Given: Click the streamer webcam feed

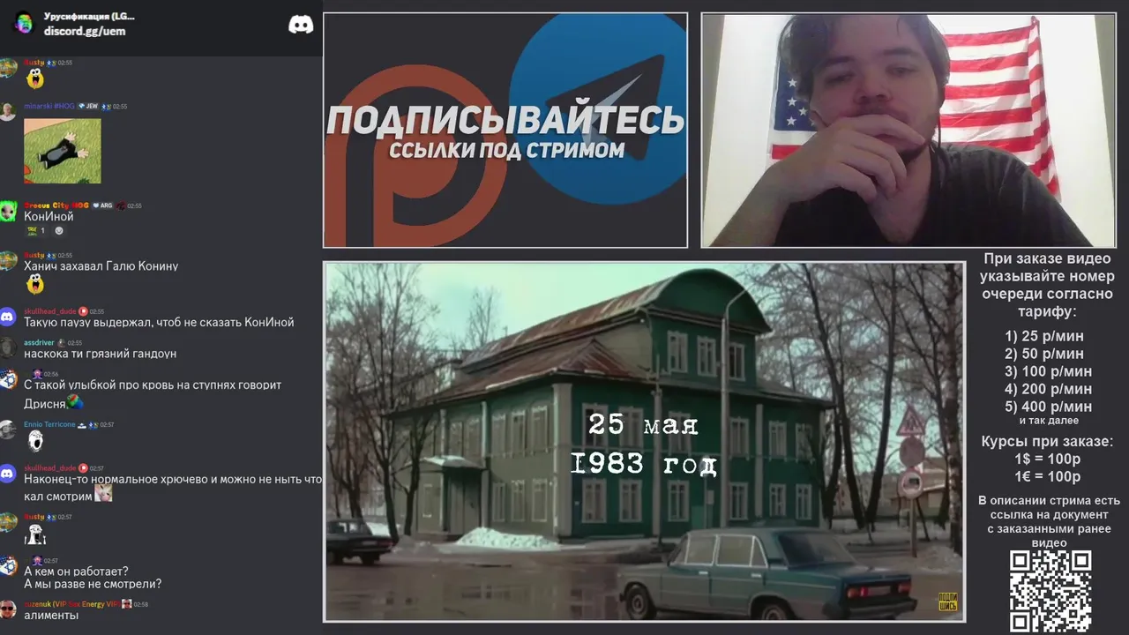Looking at the screenshot, I should click(x=908, y=130).
